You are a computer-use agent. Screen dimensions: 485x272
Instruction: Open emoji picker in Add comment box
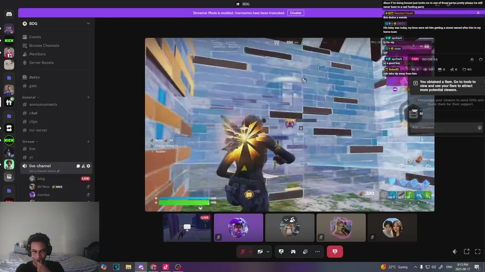(x=480, y=128)
